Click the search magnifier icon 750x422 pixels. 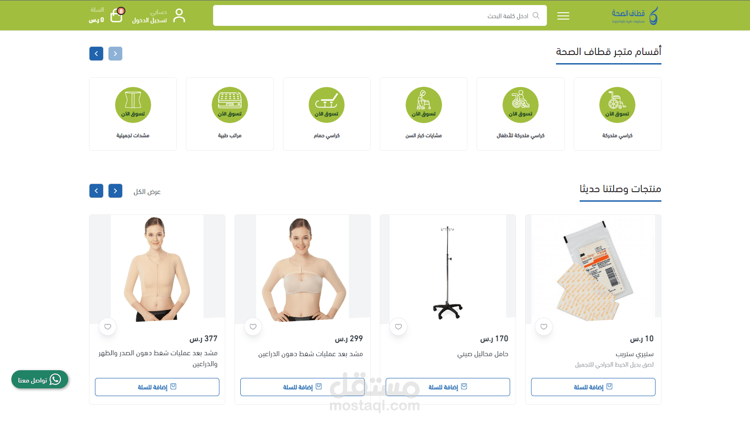[x=536, y=15]
